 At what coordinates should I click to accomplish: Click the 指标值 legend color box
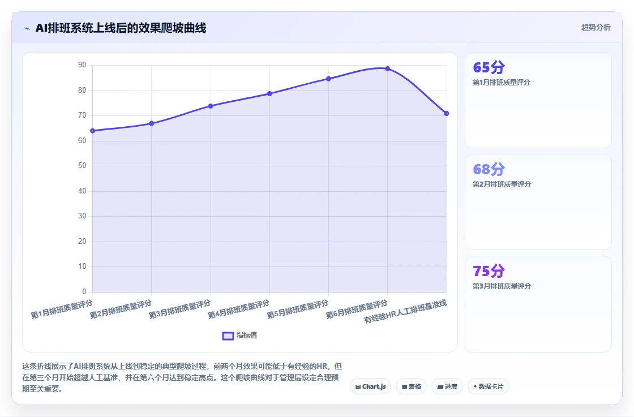[x=228, y=336]
